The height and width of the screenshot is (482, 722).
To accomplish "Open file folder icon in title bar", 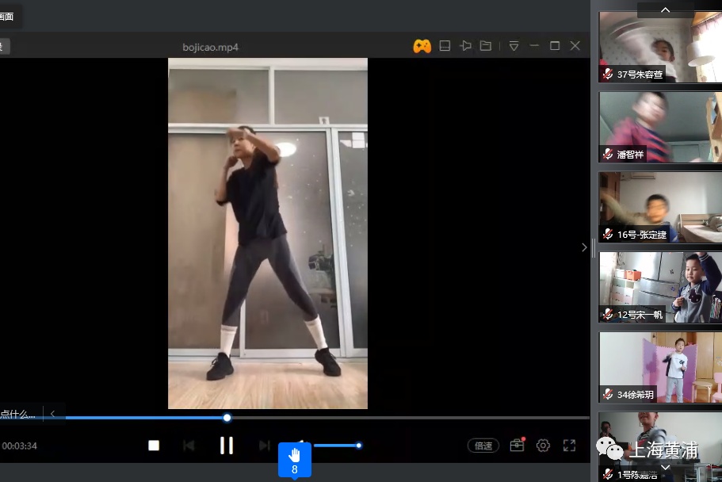I will point(486,46).
